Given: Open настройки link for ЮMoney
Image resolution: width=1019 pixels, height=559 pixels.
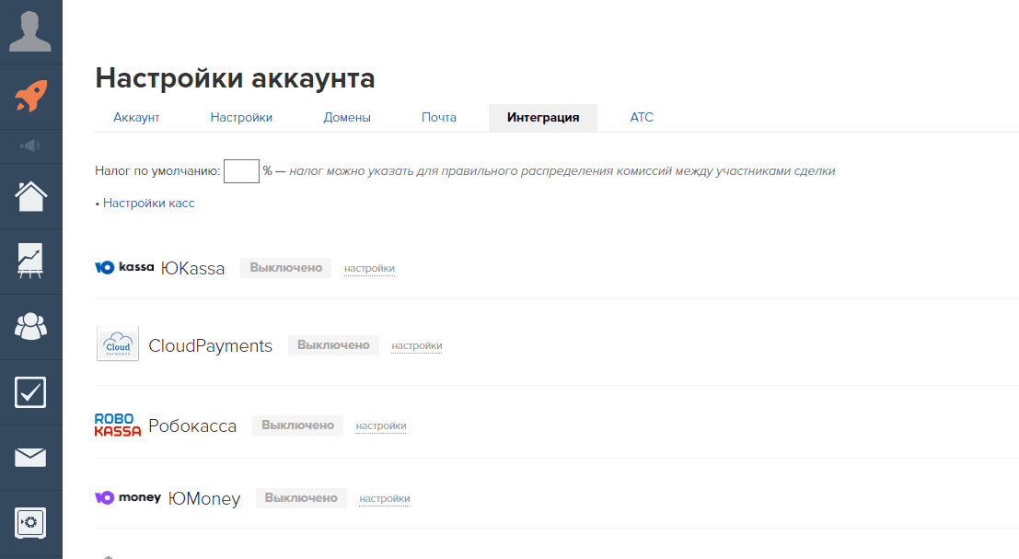Looking at the screenshot, I should tap(385, 499).
